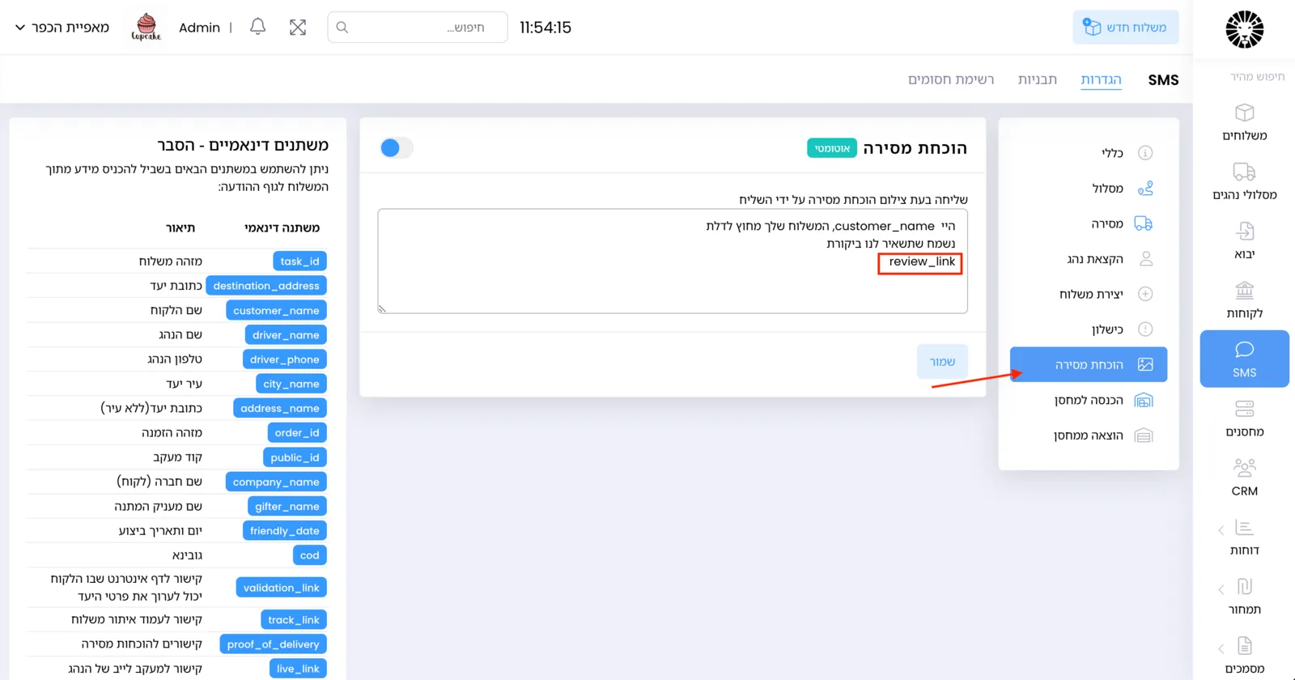Insert the customer_name variable chip
This screenshot has width=1295, height=680.
pyautogui.click(x=276, y=310)
